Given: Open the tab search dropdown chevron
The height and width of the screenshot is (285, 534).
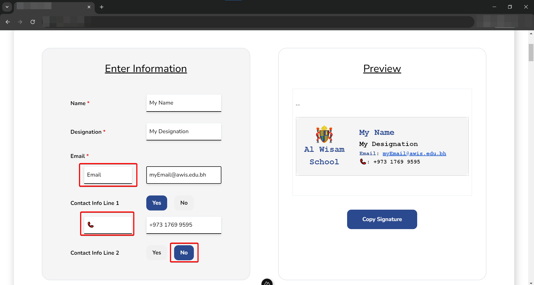Looking at the screenshot, I should pos(7,7).
